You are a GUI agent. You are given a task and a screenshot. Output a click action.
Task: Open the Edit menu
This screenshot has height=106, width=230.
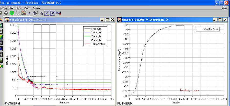point(12,8)
